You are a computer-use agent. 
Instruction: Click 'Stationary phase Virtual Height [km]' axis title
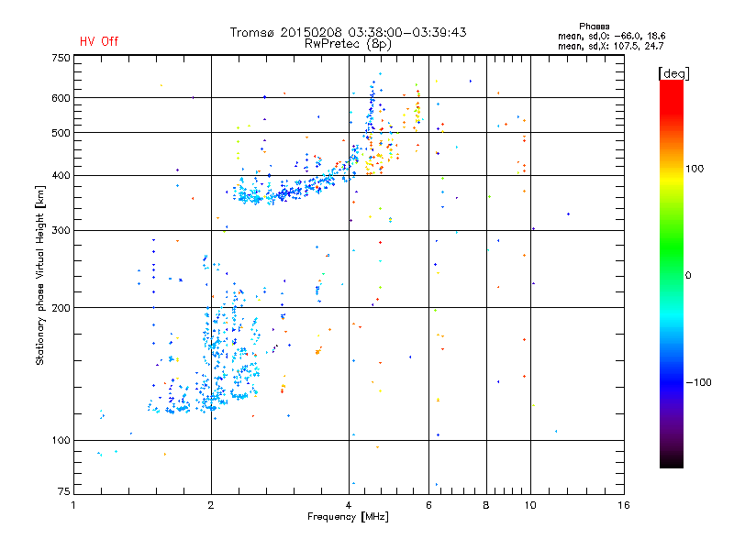point(39,275)
